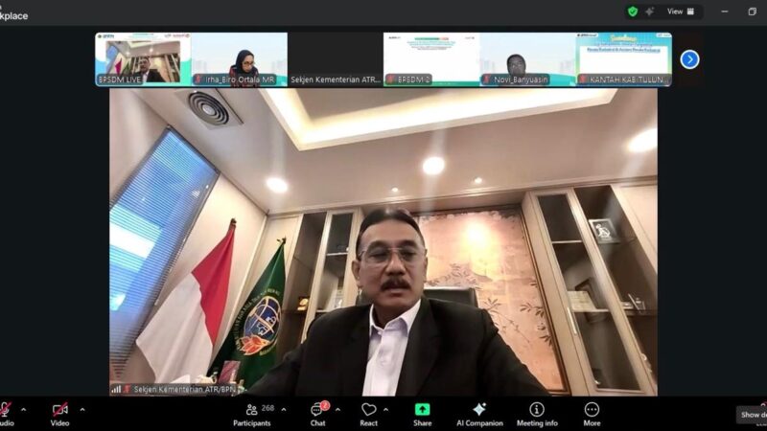The image size is (767, 431).
Task: Expand the participants options caret
Action: pyautogui.click(x=284, y=410)
